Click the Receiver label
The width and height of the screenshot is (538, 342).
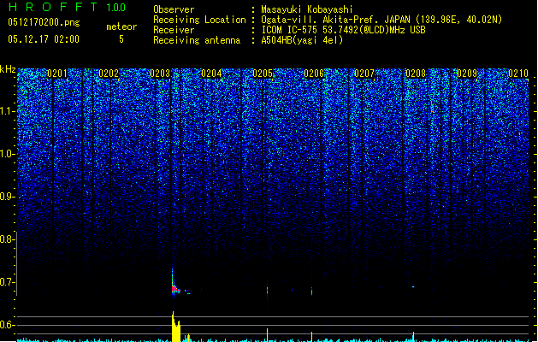tap(174, 30)
